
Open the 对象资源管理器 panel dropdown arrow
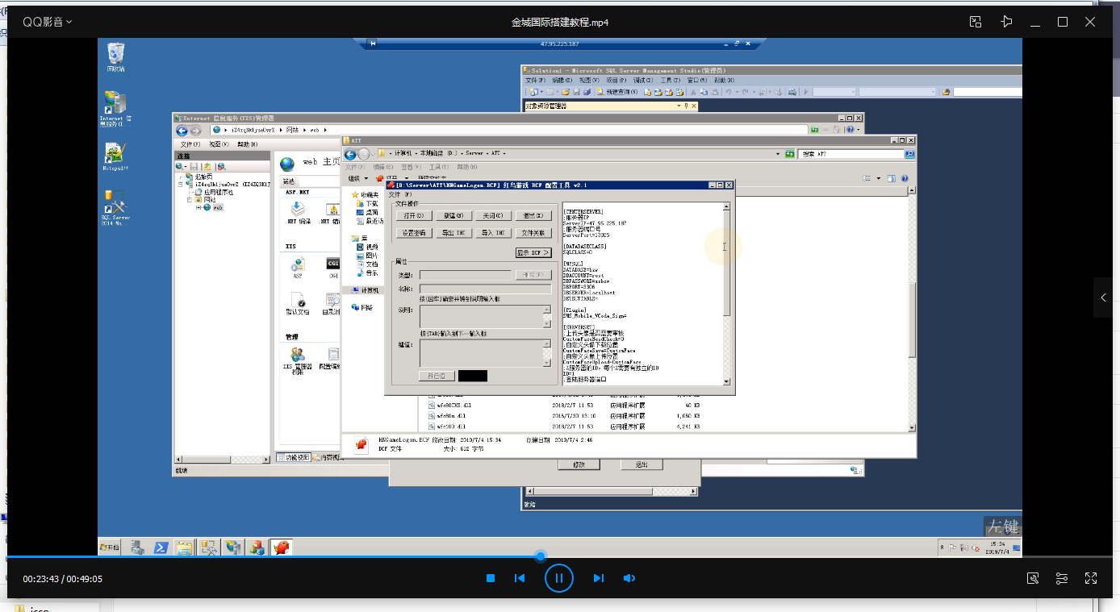point(677,106)
